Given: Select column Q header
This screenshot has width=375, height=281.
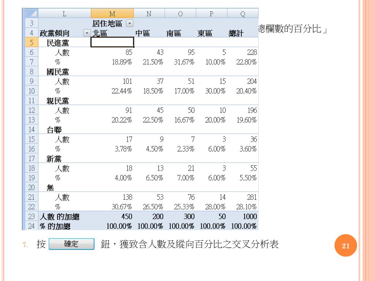Looking at the screenshot, I should [x=243, y=14].
